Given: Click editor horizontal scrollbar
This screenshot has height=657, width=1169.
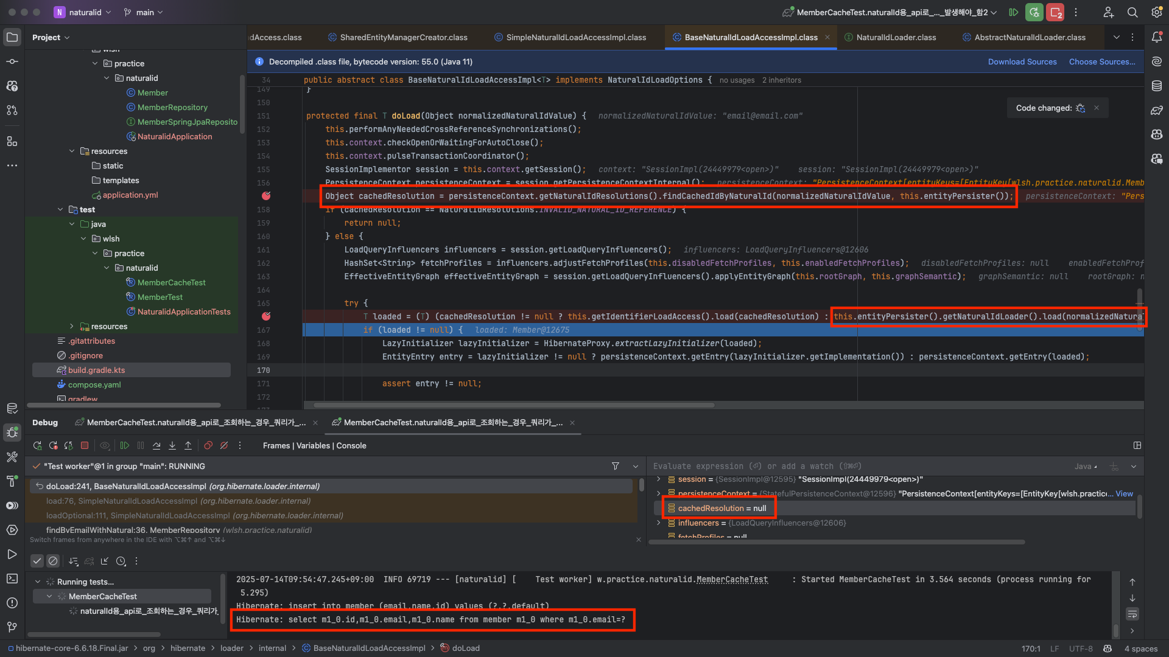Looking at the screenshot, I should click(514, 405).
